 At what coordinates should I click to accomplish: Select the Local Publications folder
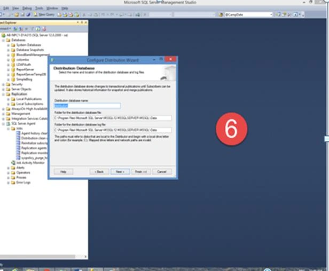coord(29,99)
